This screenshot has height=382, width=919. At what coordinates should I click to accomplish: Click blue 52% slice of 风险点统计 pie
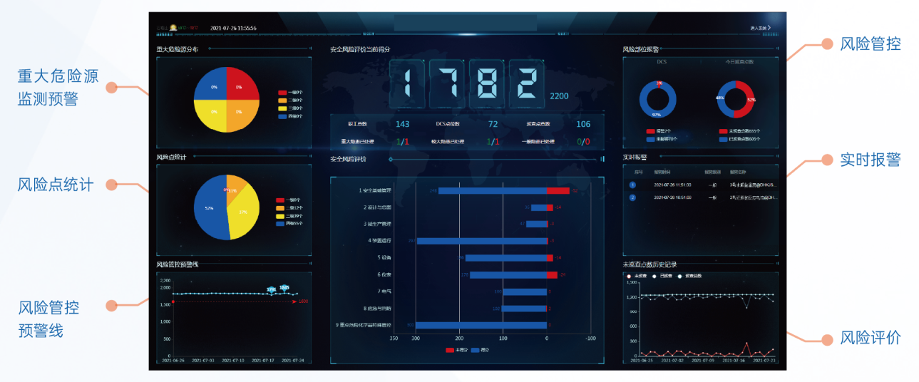point(209,208)
